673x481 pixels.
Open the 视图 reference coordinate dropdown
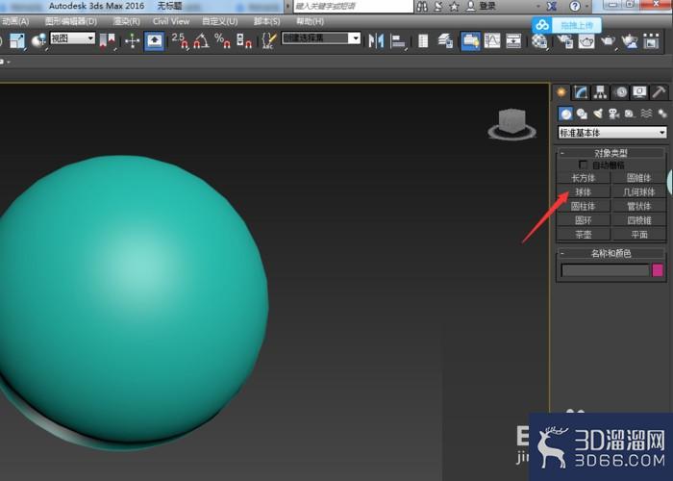pos(72,38)
